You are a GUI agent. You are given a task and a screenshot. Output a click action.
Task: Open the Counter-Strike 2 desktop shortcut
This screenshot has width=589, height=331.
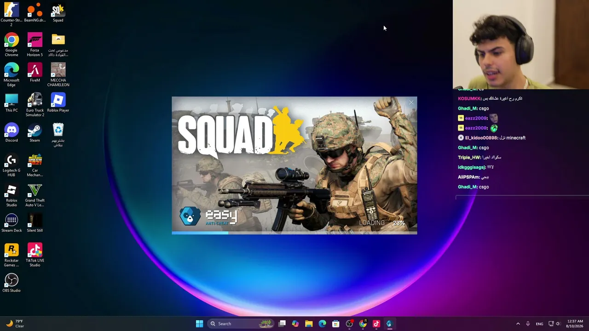click(x=12, y=14)
